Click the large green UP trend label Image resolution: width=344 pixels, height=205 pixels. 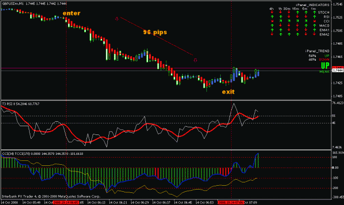click(x=325, y=66)
